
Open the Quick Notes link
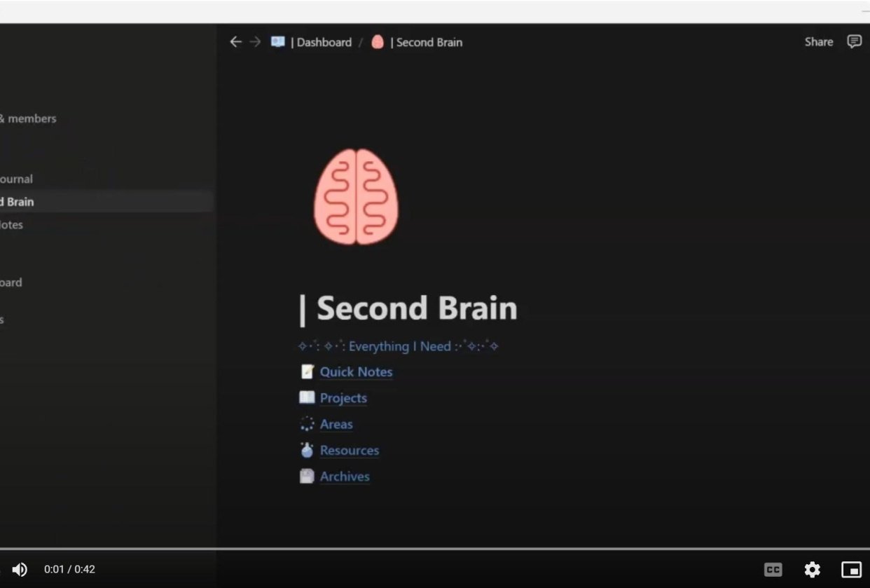pos(355,371)
